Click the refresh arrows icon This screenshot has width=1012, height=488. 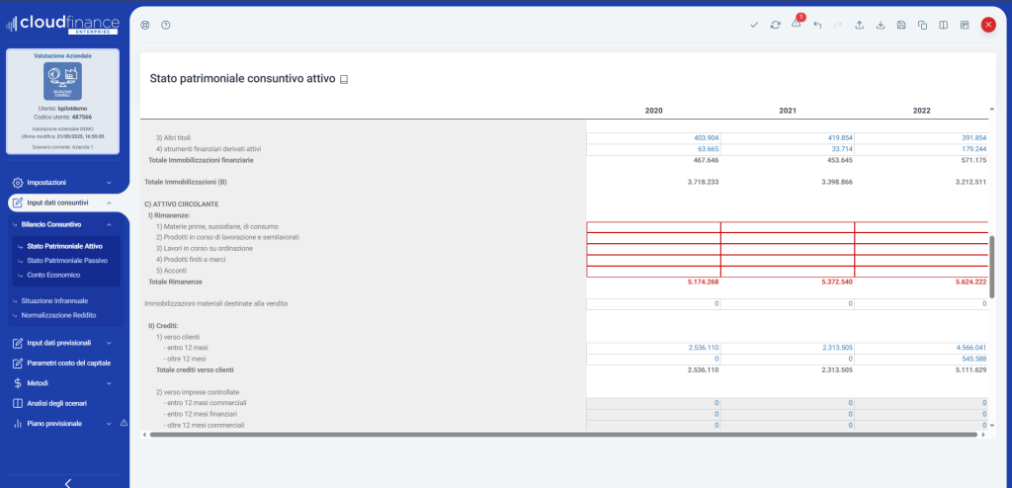775,25
